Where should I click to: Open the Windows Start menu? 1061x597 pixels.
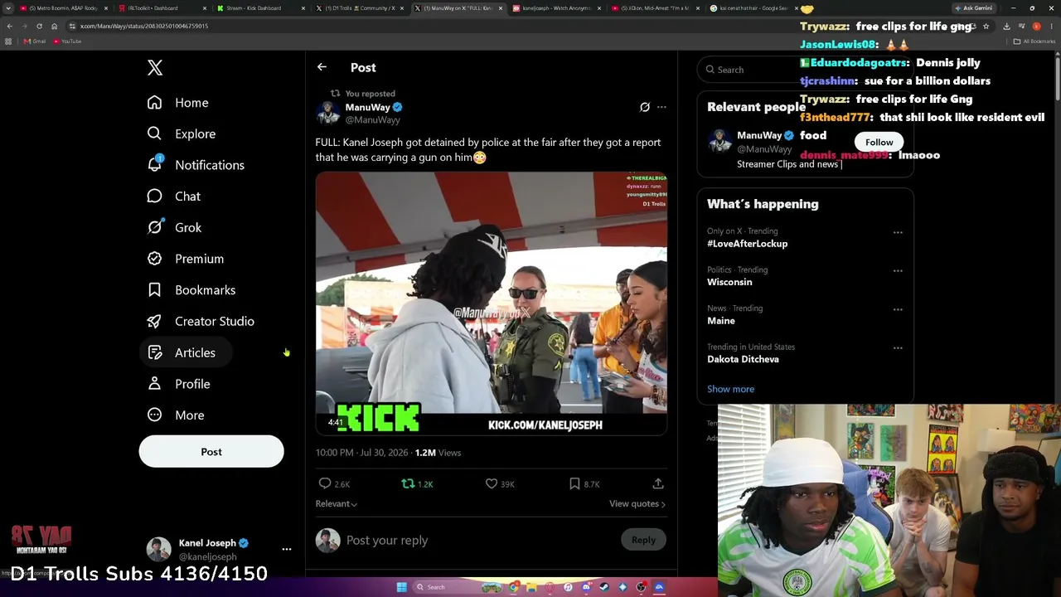[402, 587]
